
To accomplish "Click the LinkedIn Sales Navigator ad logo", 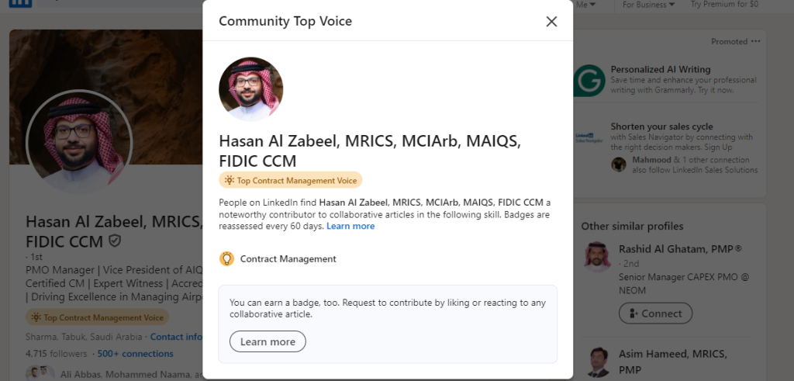I will coord(589,137).
